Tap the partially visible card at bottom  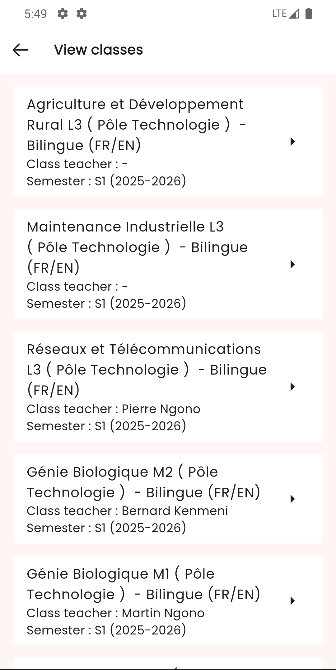point(168,665)
